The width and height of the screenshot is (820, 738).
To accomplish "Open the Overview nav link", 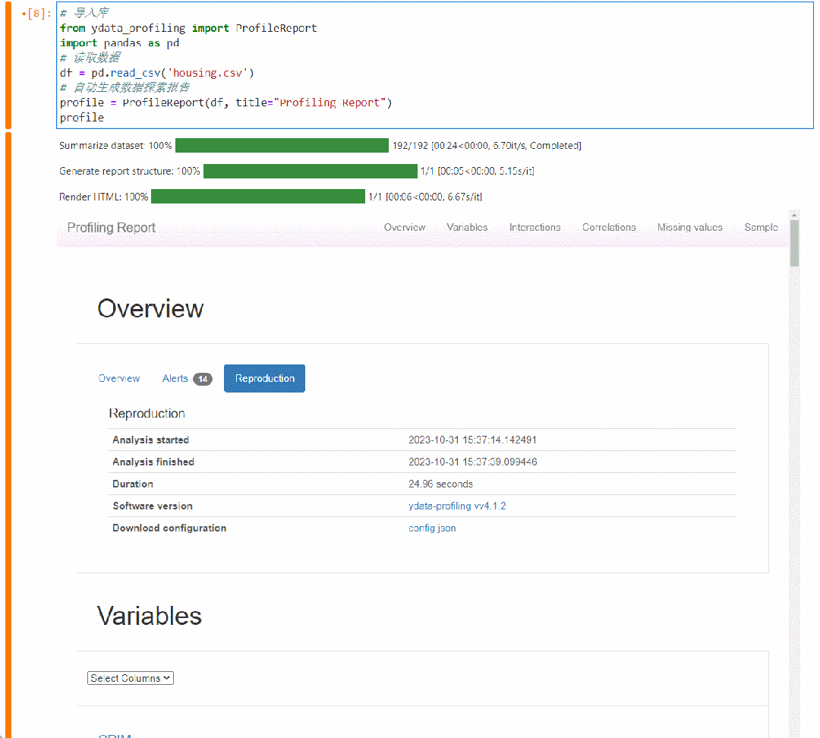I will coord(404,228).
